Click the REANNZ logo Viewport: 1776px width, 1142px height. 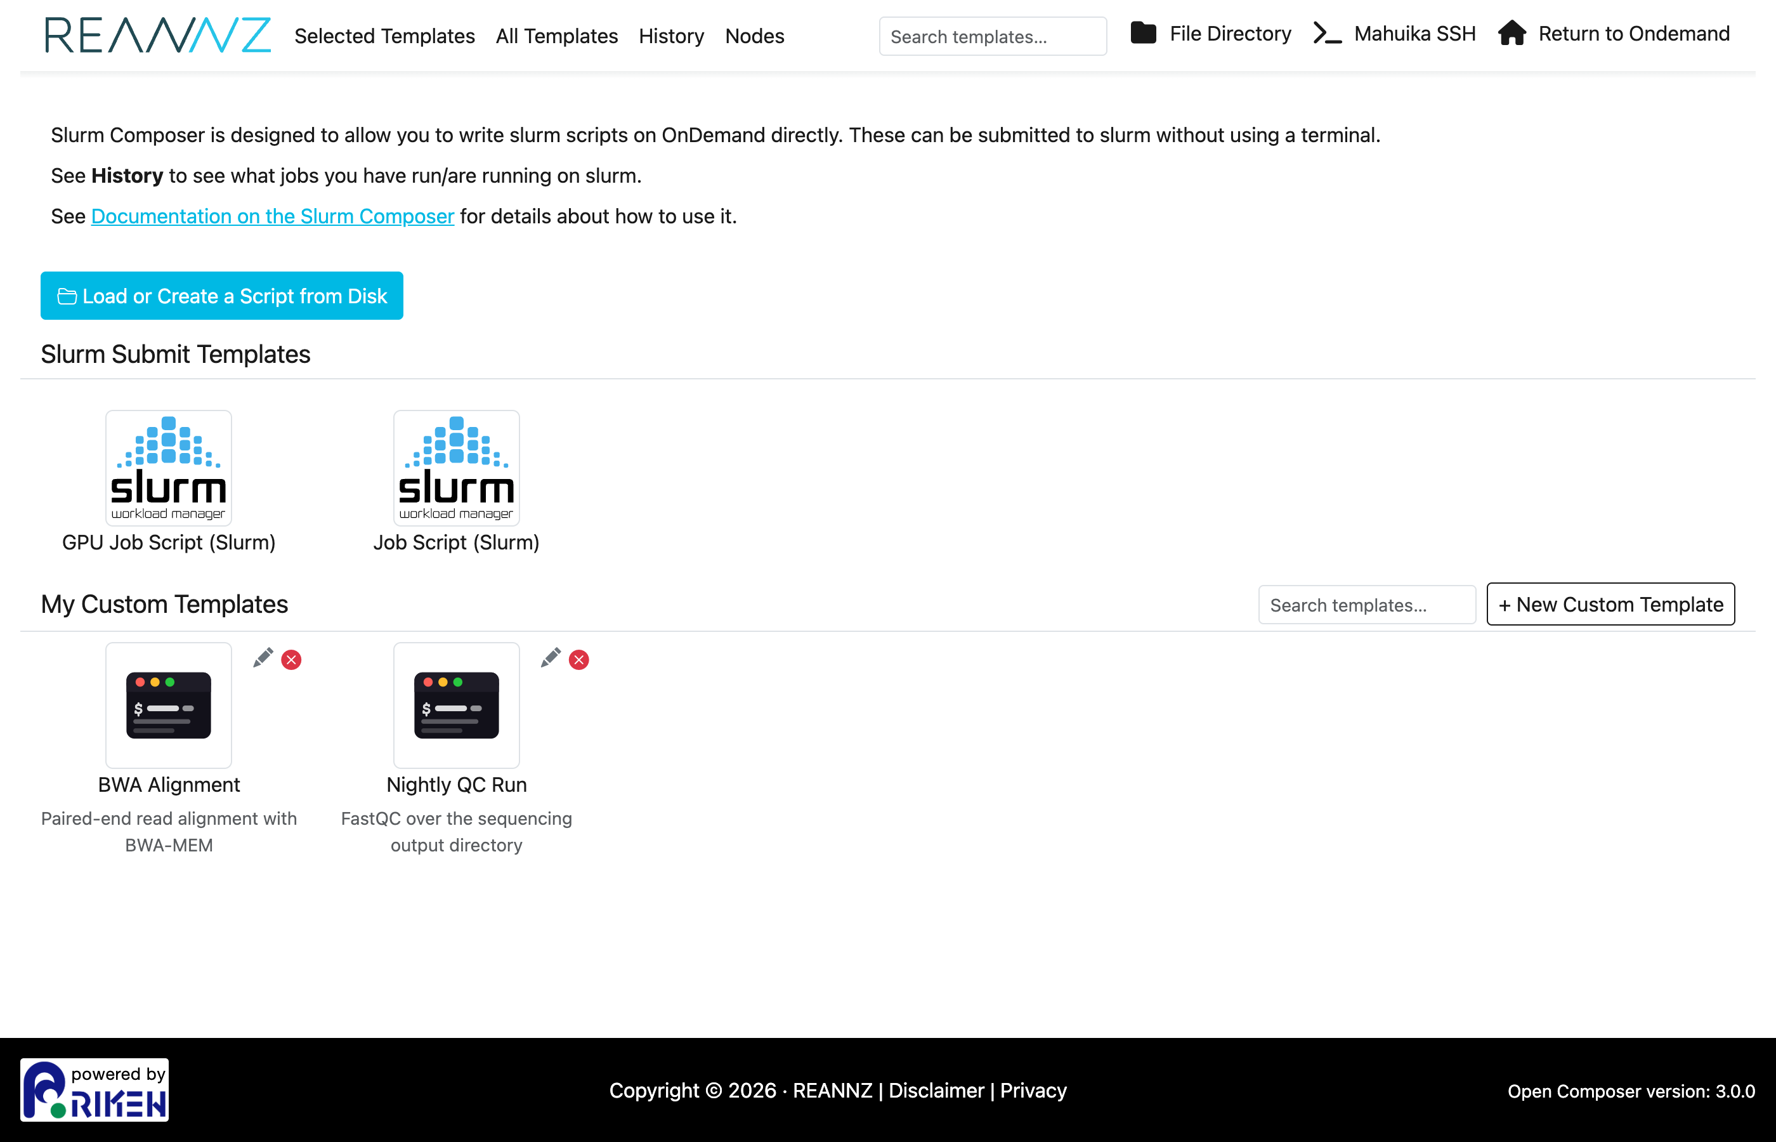(158, 35)
